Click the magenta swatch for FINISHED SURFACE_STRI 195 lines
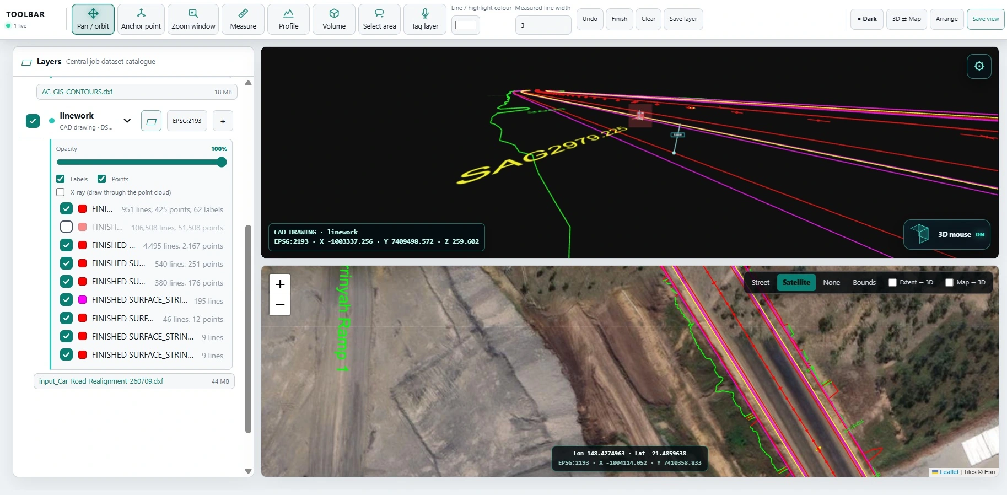 pos(82,300)
